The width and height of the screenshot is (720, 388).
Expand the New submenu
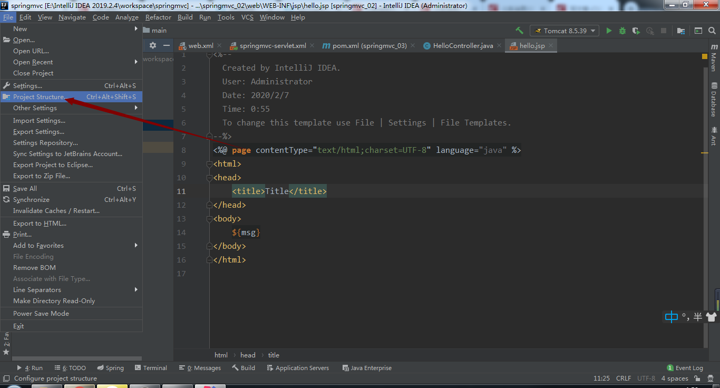tap(71, 29)
